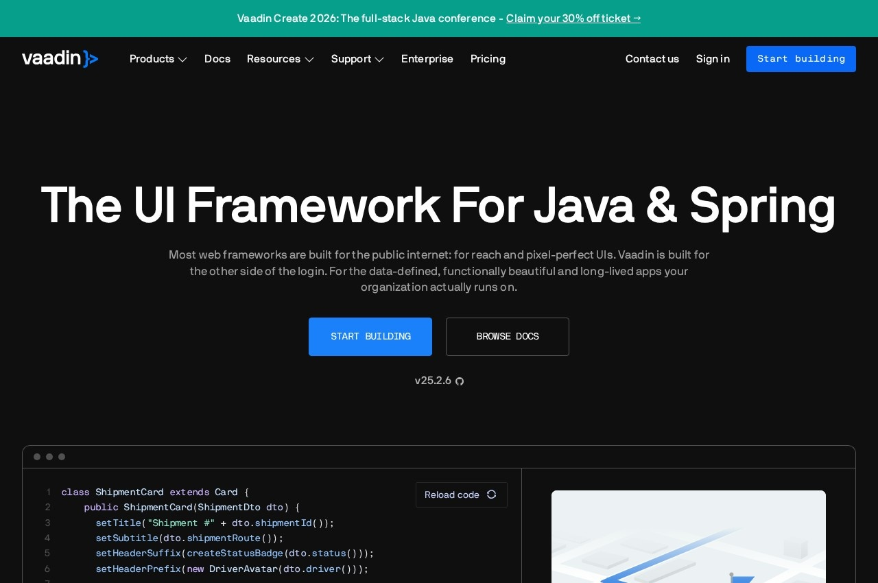Screen dimensions: 878x583
Task: Click the reload arrows icon in code panel
Action: 491,495
